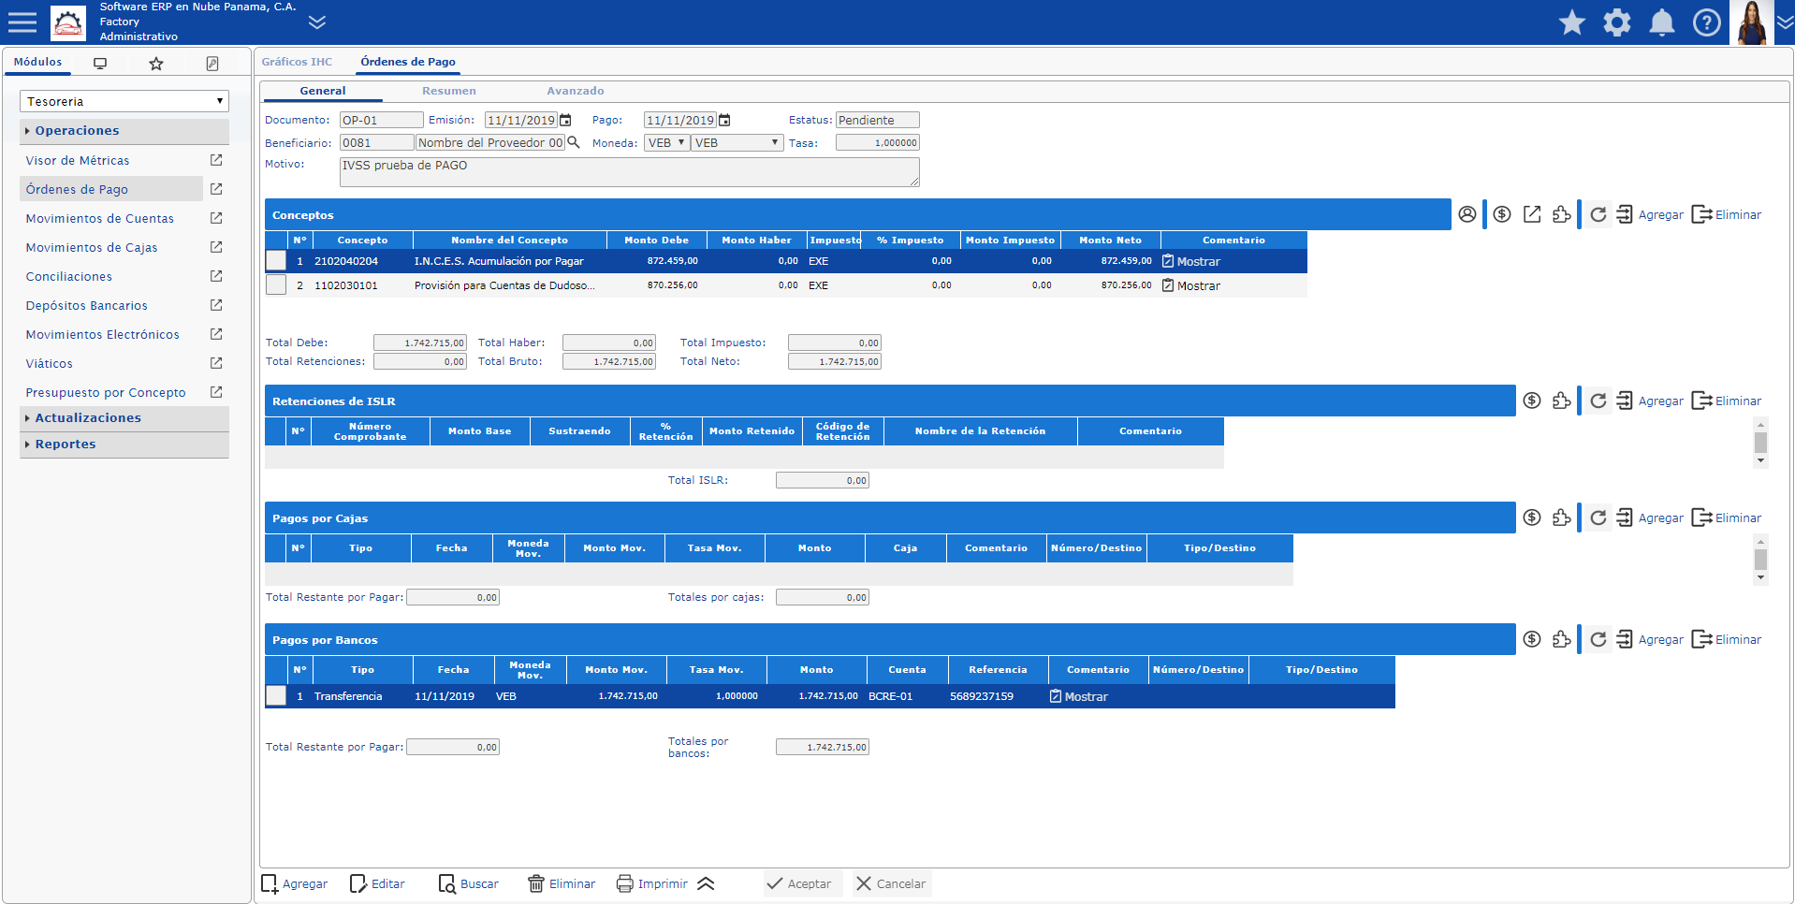
Task: Check the box for concept row 2102040204
Action: [276, 261]
